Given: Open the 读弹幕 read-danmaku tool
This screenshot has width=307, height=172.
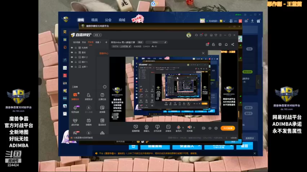Looking at the screenshot, I should tap(102, 109).
